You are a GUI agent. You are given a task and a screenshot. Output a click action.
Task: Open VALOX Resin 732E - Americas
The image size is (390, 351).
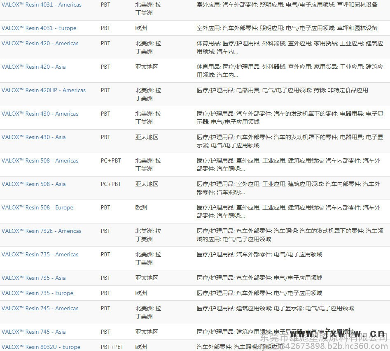point(41,231)
